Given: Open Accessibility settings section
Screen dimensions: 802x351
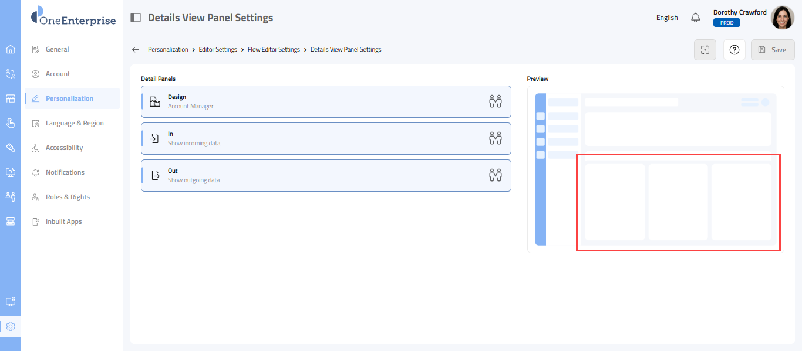Looking at the screenshot, I should pyautogui.click(x=64, y=148).
